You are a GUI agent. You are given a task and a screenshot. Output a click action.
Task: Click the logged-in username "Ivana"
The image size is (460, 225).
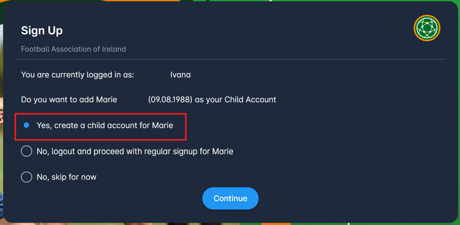(x=180, y=75)
